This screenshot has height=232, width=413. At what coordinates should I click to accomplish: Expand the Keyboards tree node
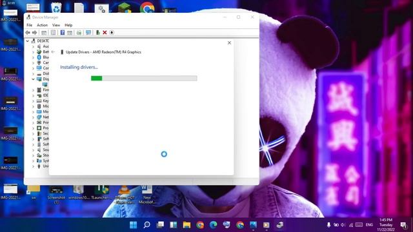(x=33, y=101)
